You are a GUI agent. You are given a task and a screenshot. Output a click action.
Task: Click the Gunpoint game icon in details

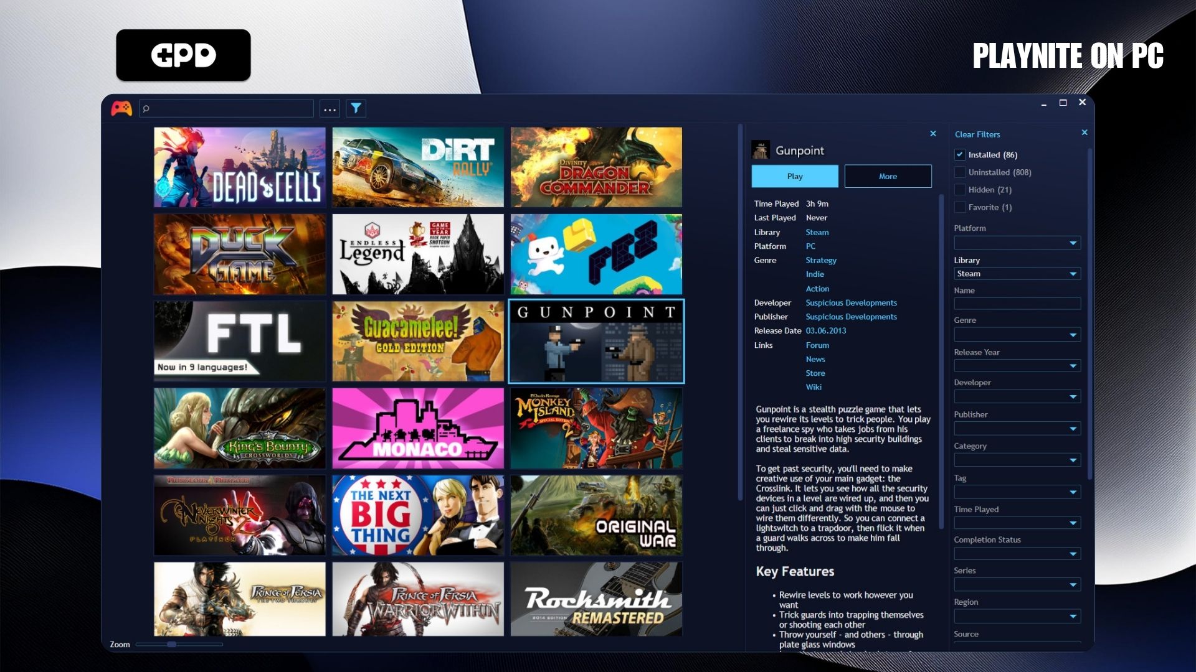(761, 150)
